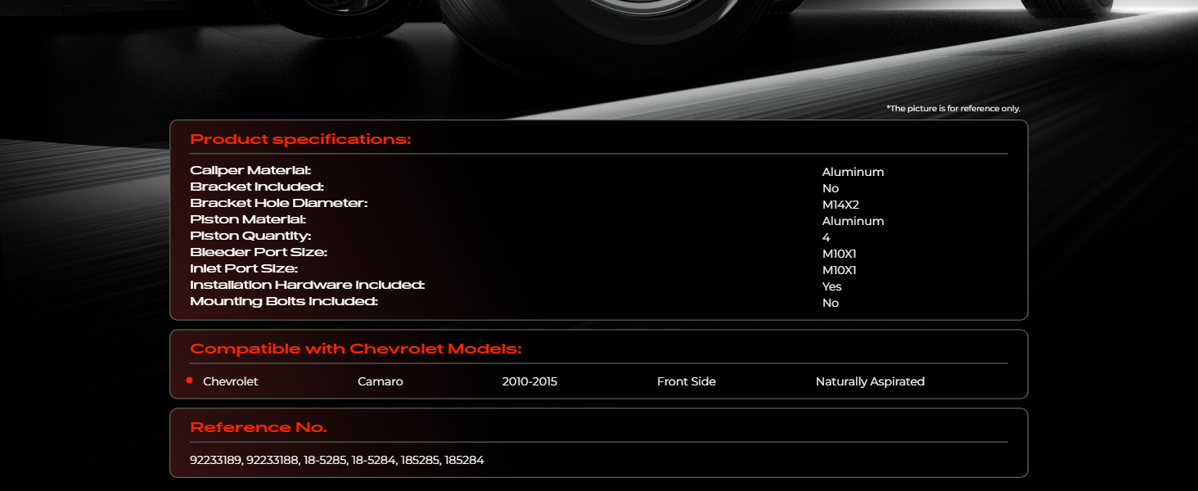The height and width of the screenshot is (491, 1198).
Task: Select the "Bleeder Port Size:" label
Action: (258, 252)
